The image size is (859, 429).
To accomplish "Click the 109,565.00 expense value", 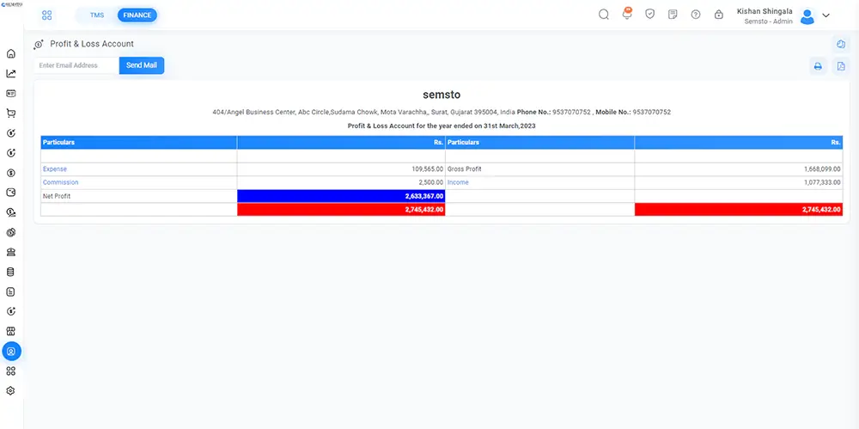I will tap(427, 169).
